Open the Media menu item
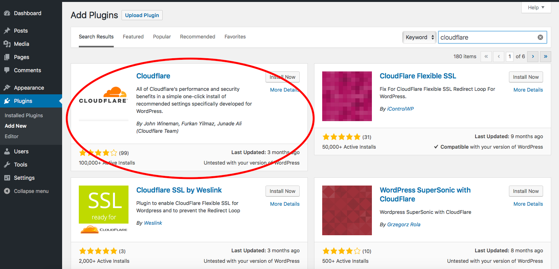 coord(31,44)
